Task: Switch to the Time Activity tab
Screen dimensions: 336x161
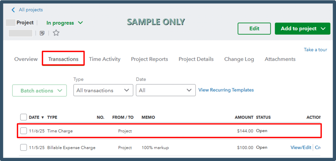Action: 105,59
